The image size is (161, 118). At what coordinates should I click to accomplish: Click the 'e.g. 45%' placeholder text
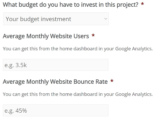coord(16,111)
